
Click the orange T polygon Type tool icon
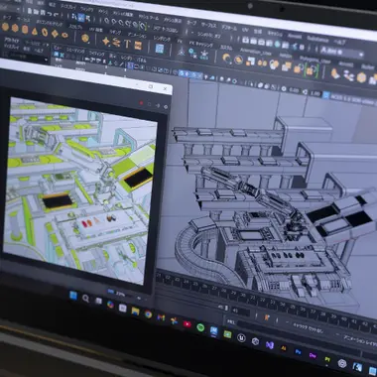coord(127,44)
